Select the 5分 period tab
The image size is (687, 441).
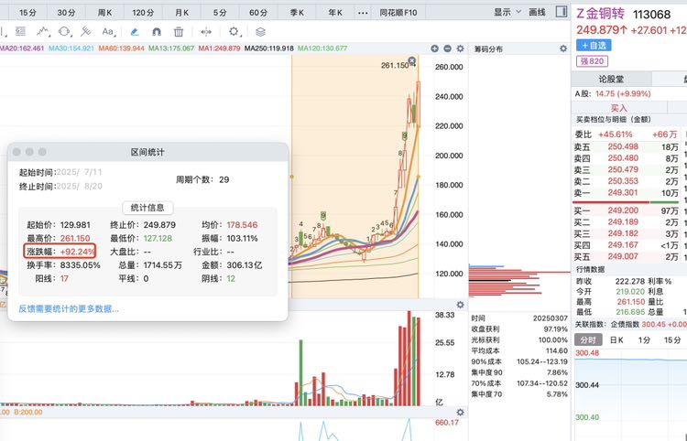[220, 13]
